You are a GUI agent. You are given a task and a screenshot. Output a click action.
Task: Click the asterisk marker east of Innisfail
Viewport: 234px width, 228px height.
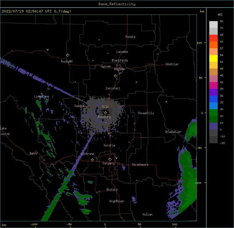136,82
